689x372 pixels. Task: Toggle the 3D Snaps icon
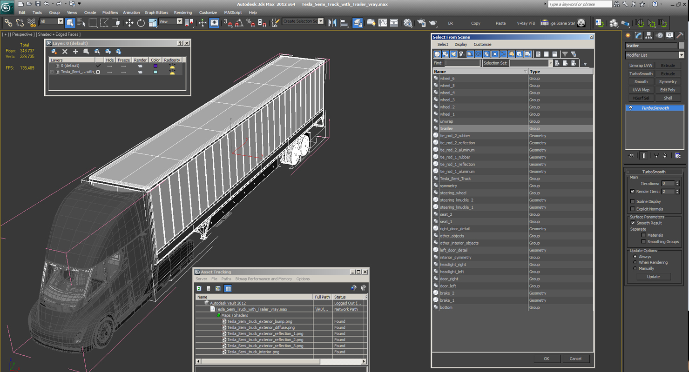tap(228, 23)
